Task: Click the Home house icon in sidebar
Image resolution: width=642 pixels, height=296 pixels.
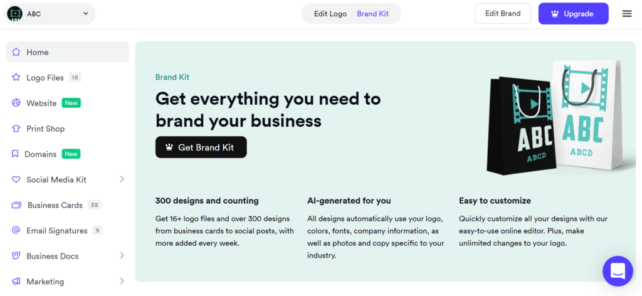Action: (16, 52)
